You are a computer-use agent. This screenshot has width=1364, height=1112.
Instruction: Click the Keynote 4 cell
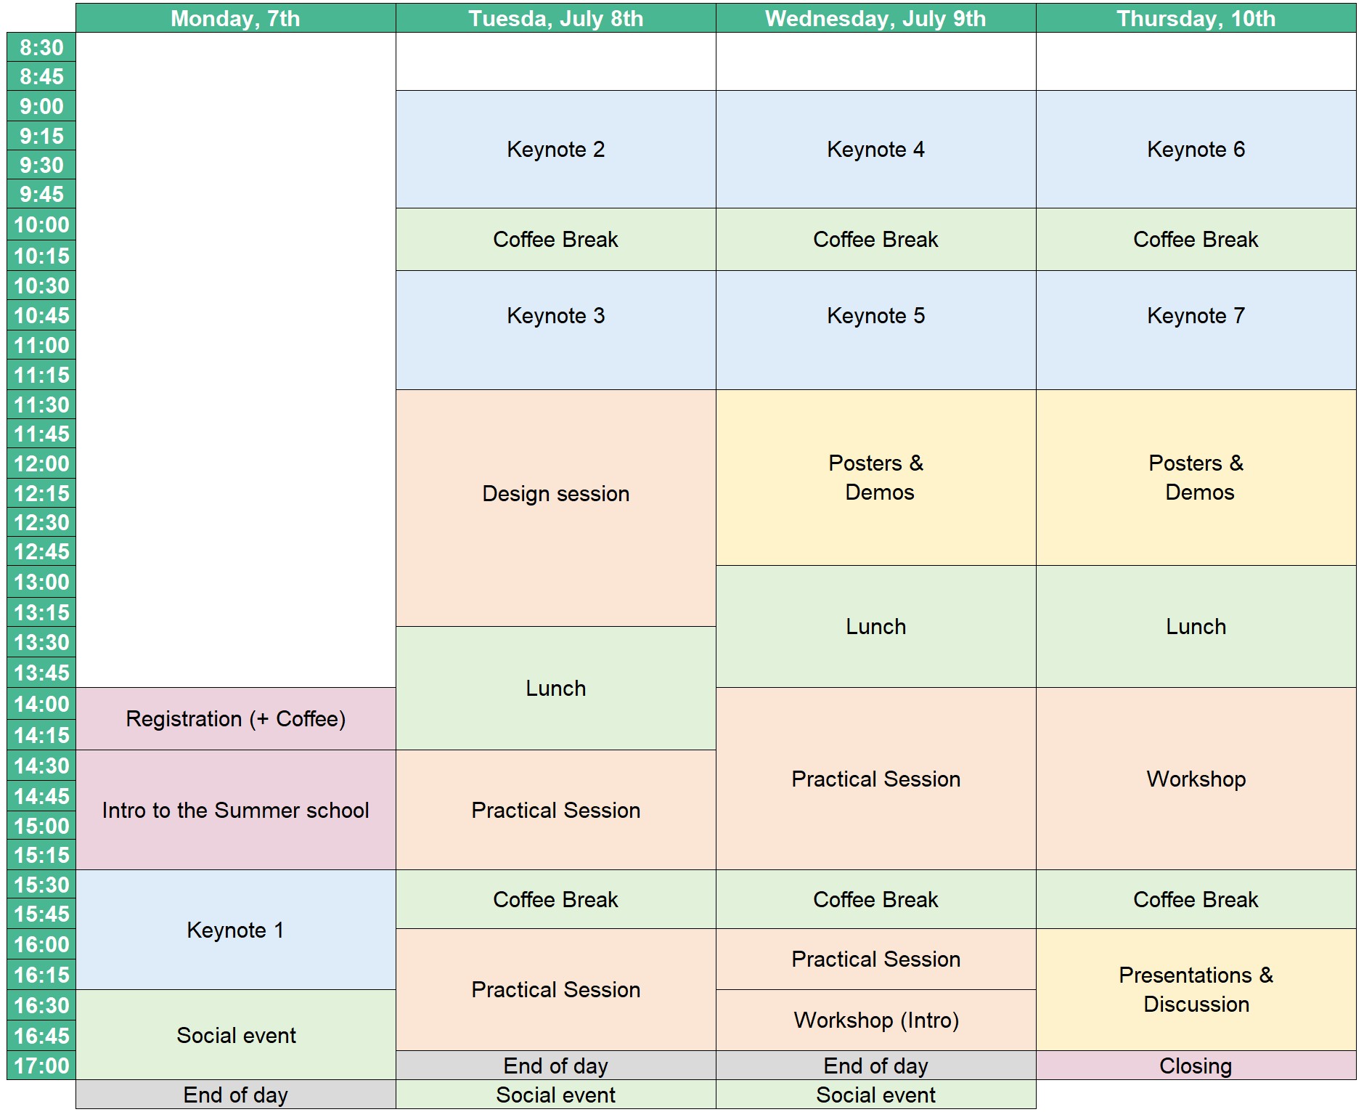(876, 150)
